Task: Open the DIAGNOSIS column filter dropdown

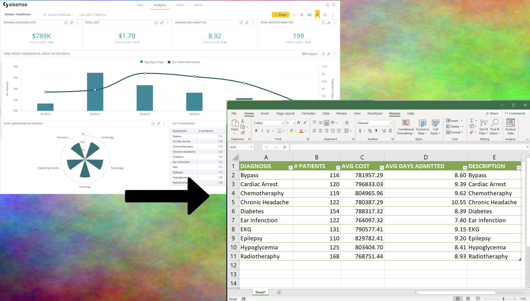Action: click(x=291, y=168)
